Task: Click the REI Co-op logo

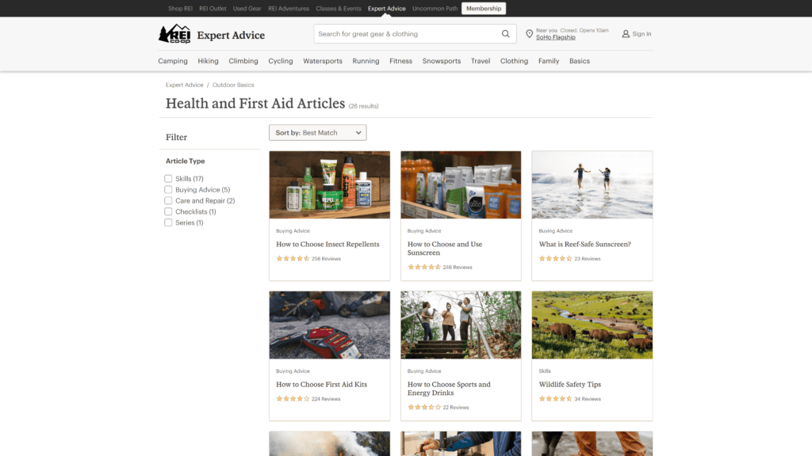Action: pyautogui.click(x=174, y=34)
